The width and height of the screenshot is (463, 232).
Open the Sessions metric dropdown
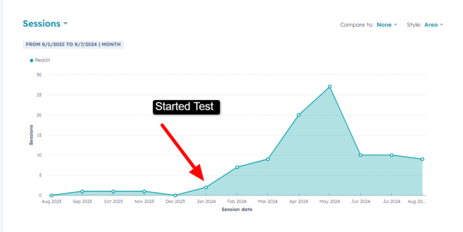pyautogui.click(x=45, y=24)
